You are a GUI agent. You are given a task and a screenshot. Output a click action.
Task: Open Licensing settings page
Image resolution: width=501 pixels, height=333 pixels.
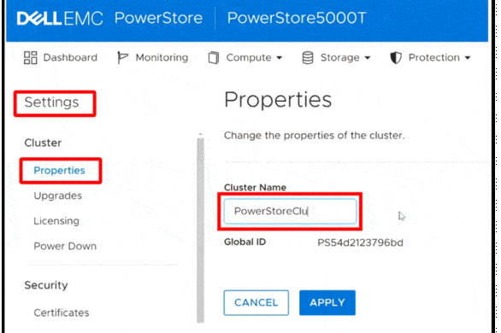pos(56,221)
